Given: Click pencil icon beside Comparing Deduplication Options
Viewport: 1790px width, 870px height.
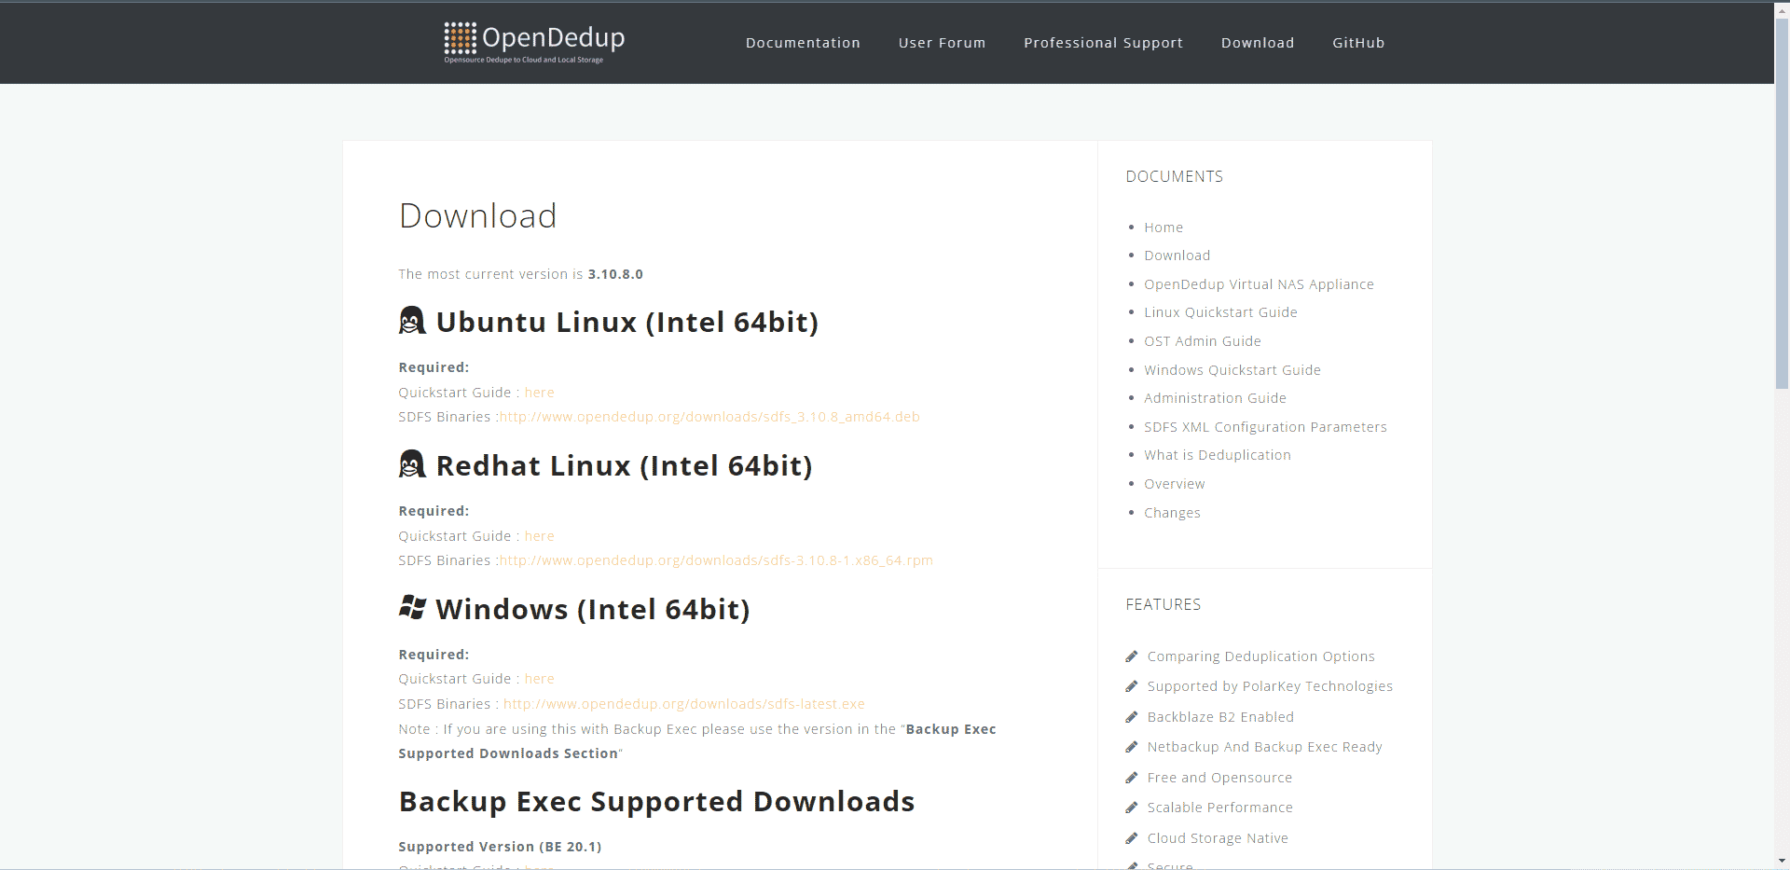Looking at the screenshot, I should 1132,656.
